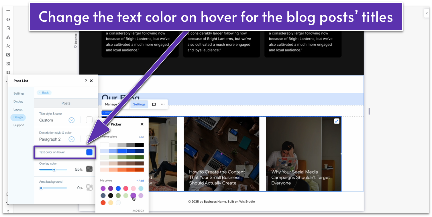Click the Post List help question mark

click(x=86, y=81)
